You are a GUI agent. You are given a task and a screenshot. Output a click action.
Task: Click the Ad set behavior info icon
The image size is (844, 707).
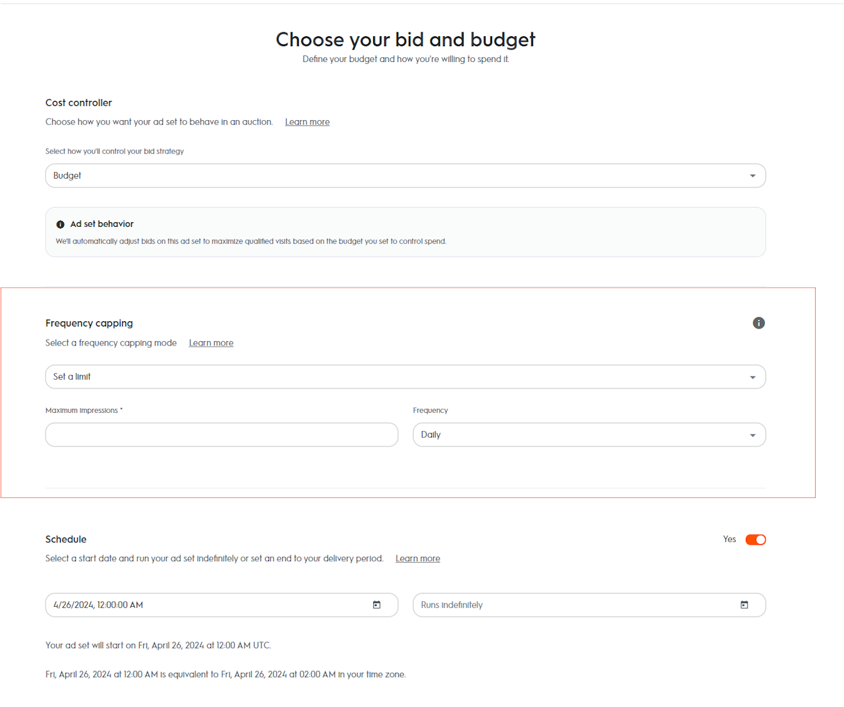(61, 224)
